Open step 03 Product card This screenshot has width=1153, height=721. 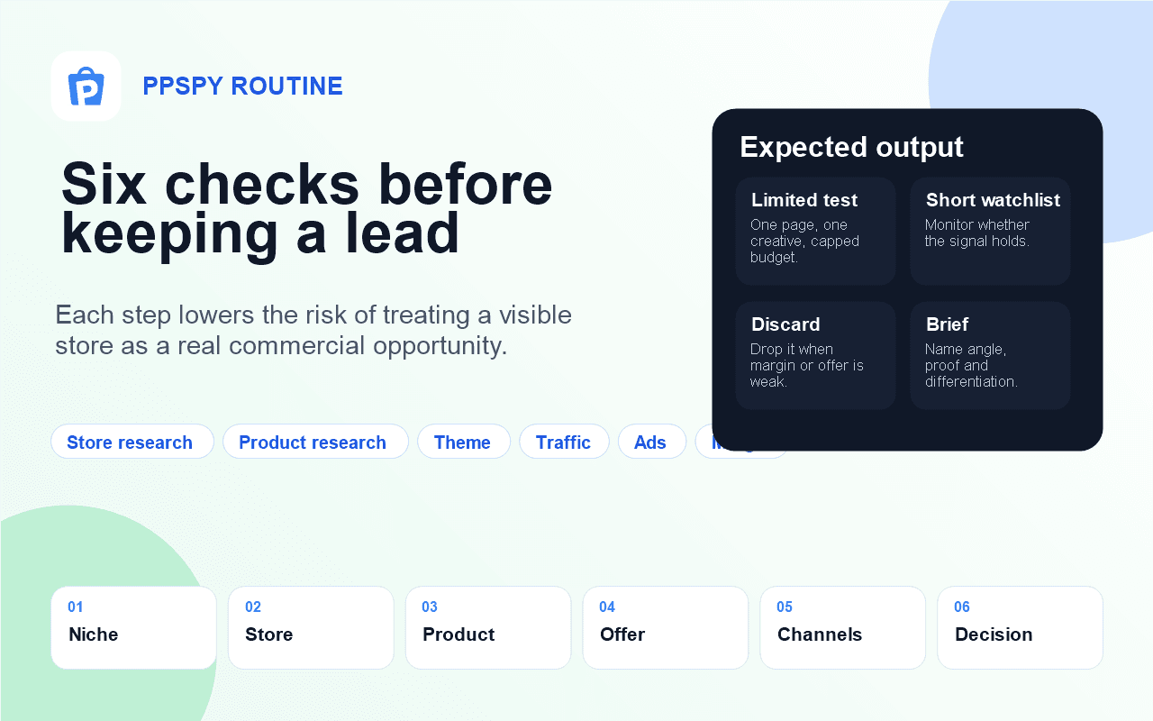tap(488, 627)
